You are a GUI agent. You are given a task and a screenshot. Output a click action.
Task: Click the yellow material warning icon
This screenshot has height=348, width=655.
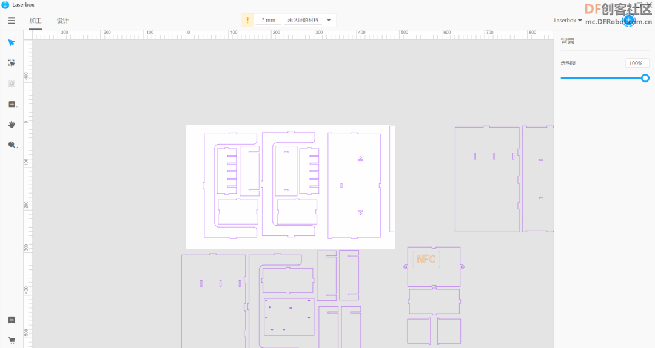[247, 20]
